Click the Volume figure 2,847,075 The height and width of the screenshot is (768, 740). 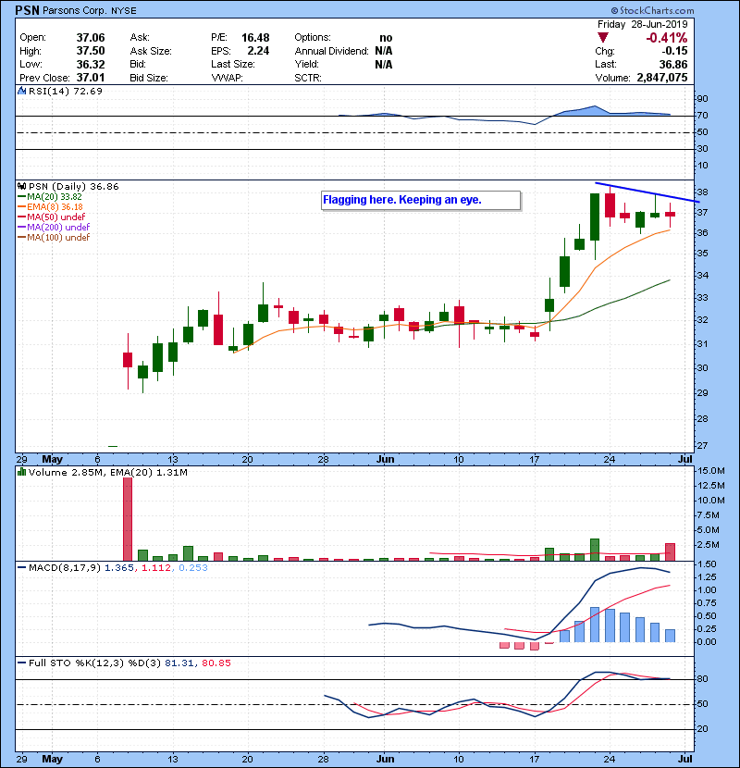point(662,78)
